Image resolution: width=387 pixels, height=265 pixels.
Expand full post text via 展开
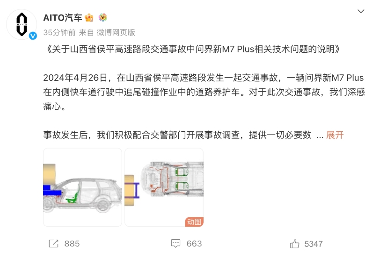[x=335, y=135]
